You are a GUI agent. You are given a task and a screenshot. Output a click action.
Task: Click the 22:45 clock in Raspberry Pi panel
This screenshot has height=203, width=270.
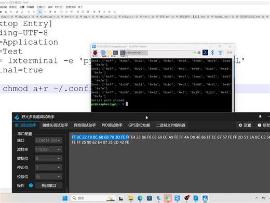(x=230, y=53)
